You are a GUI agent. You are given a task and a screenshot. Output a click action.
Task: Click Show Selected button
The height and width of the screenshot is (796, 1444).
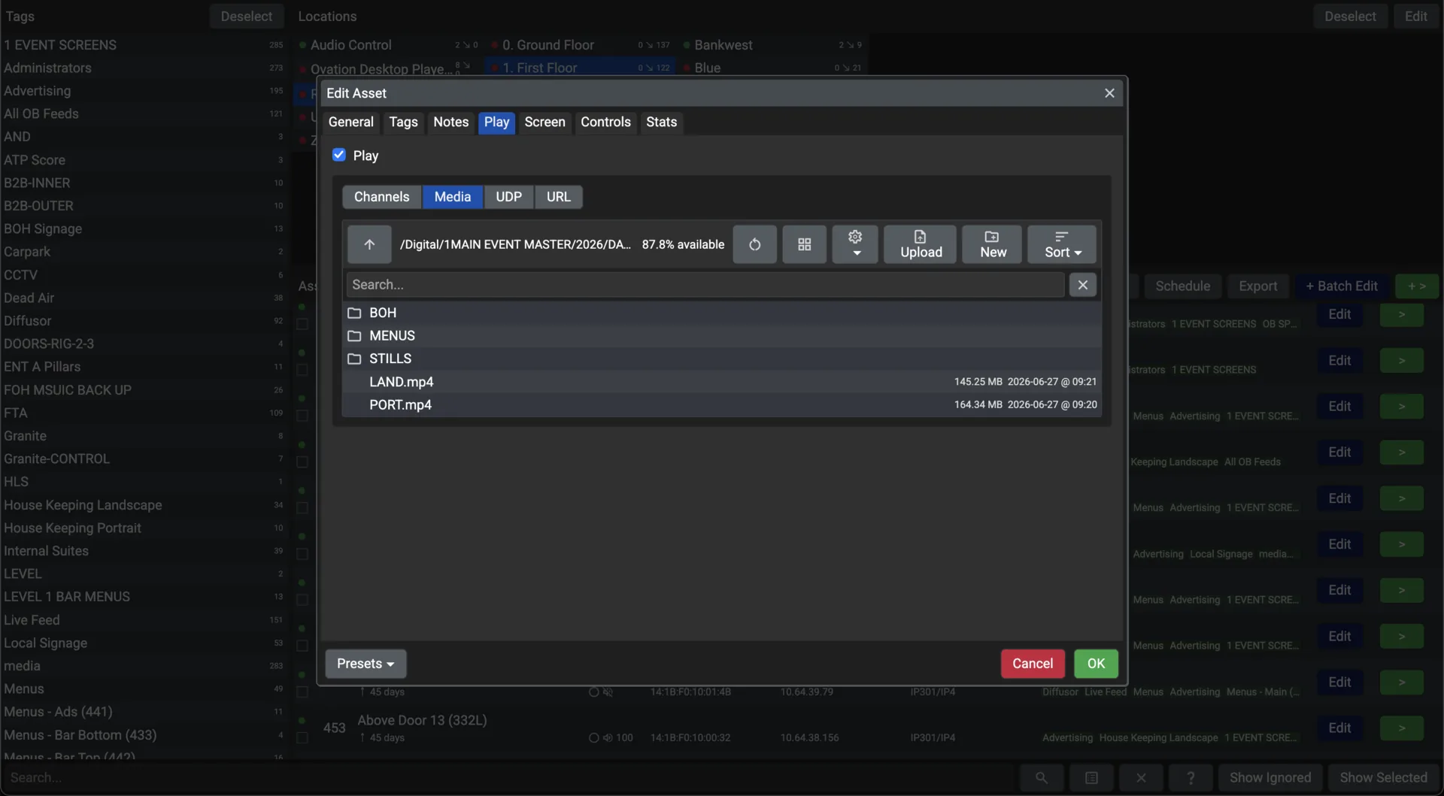coord(1383,778)
